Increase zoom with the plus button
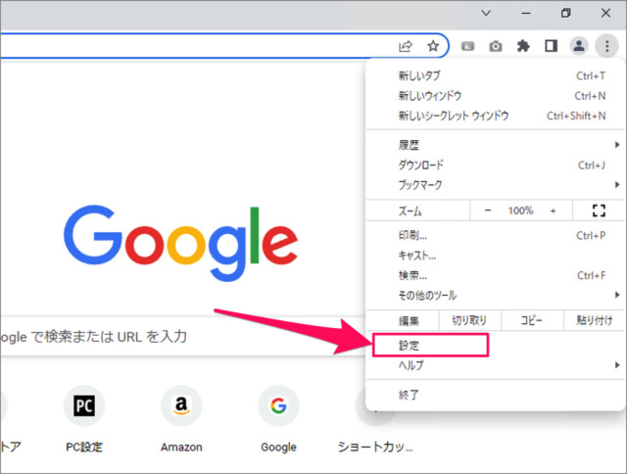This screenshot has width=627, height=474. coord(553,211)
